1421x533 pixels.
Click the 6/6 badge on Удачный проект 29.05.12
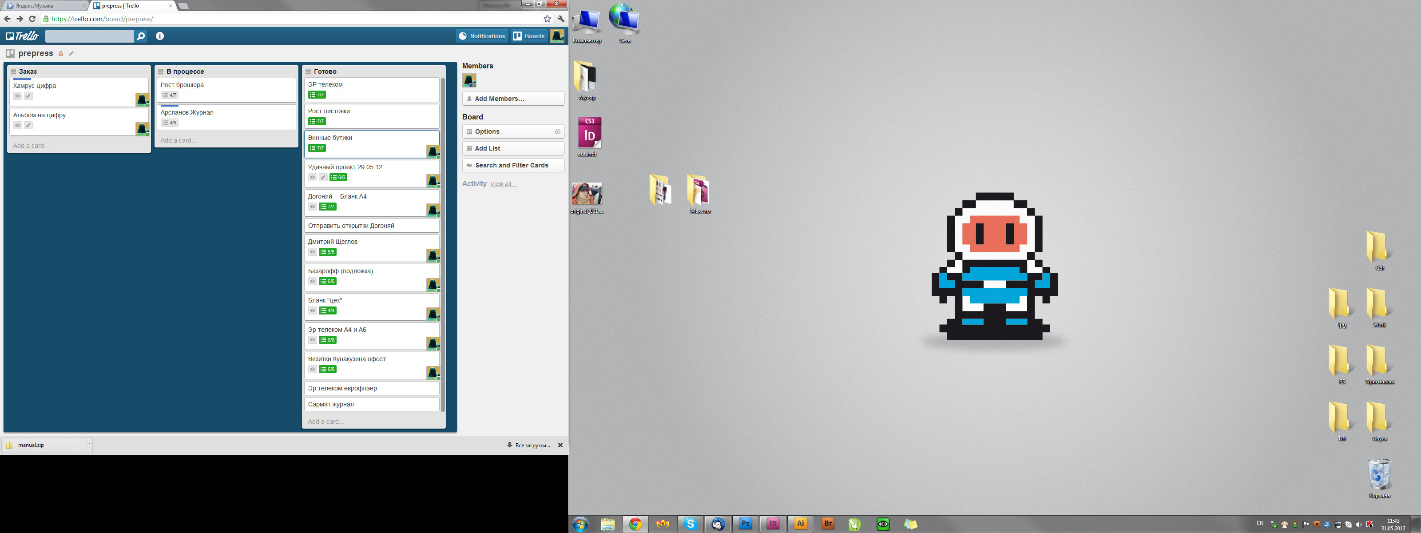click(x=338, y=177)
